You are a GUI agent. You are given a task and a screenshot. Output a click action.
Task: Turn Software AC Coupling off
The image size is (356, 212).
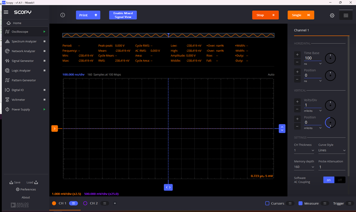click(340, 180)
